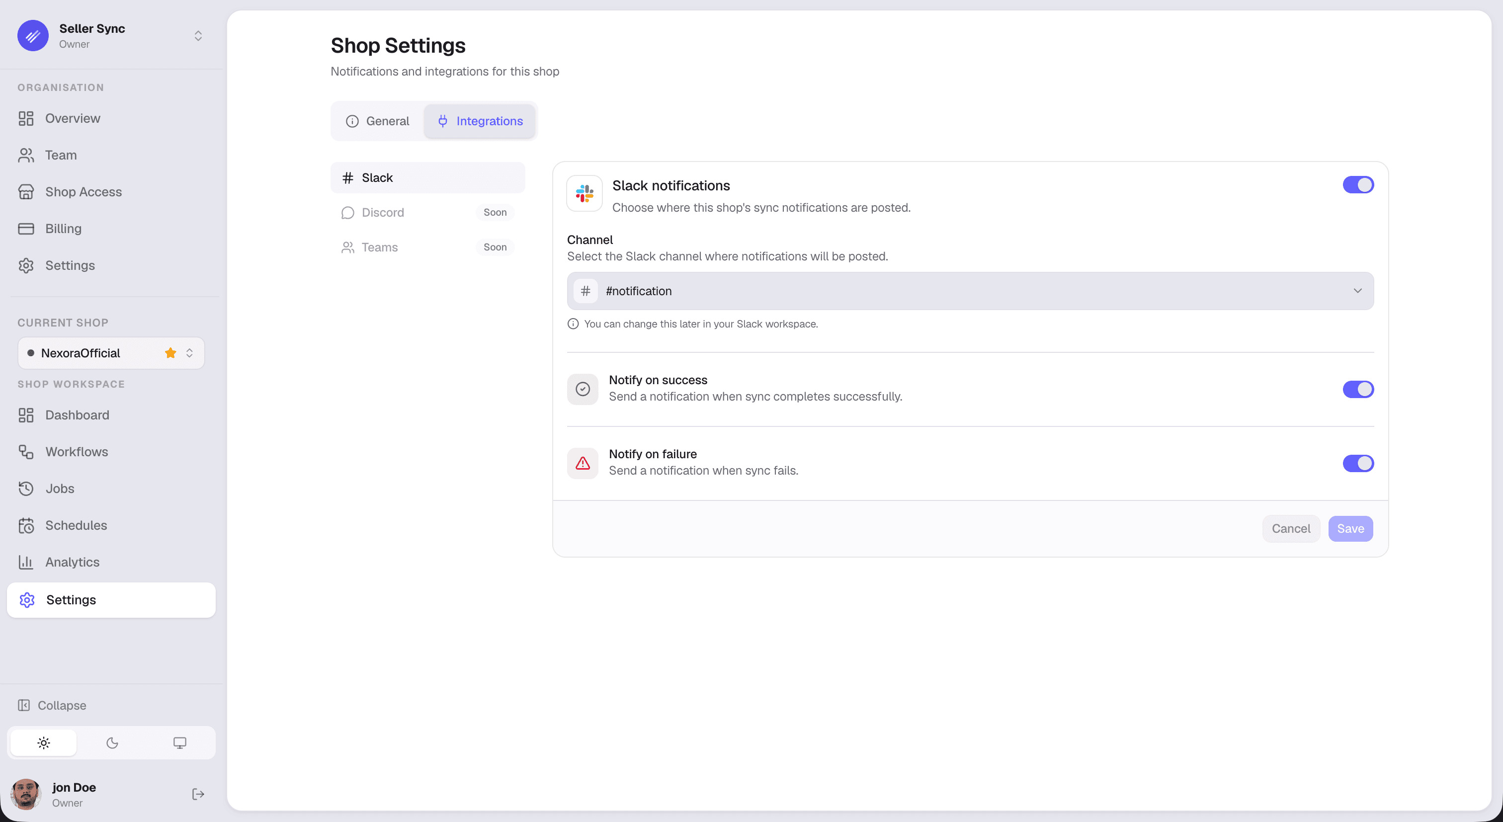Click the favorite star on NexoraOfficial

[x=170, y=353]
